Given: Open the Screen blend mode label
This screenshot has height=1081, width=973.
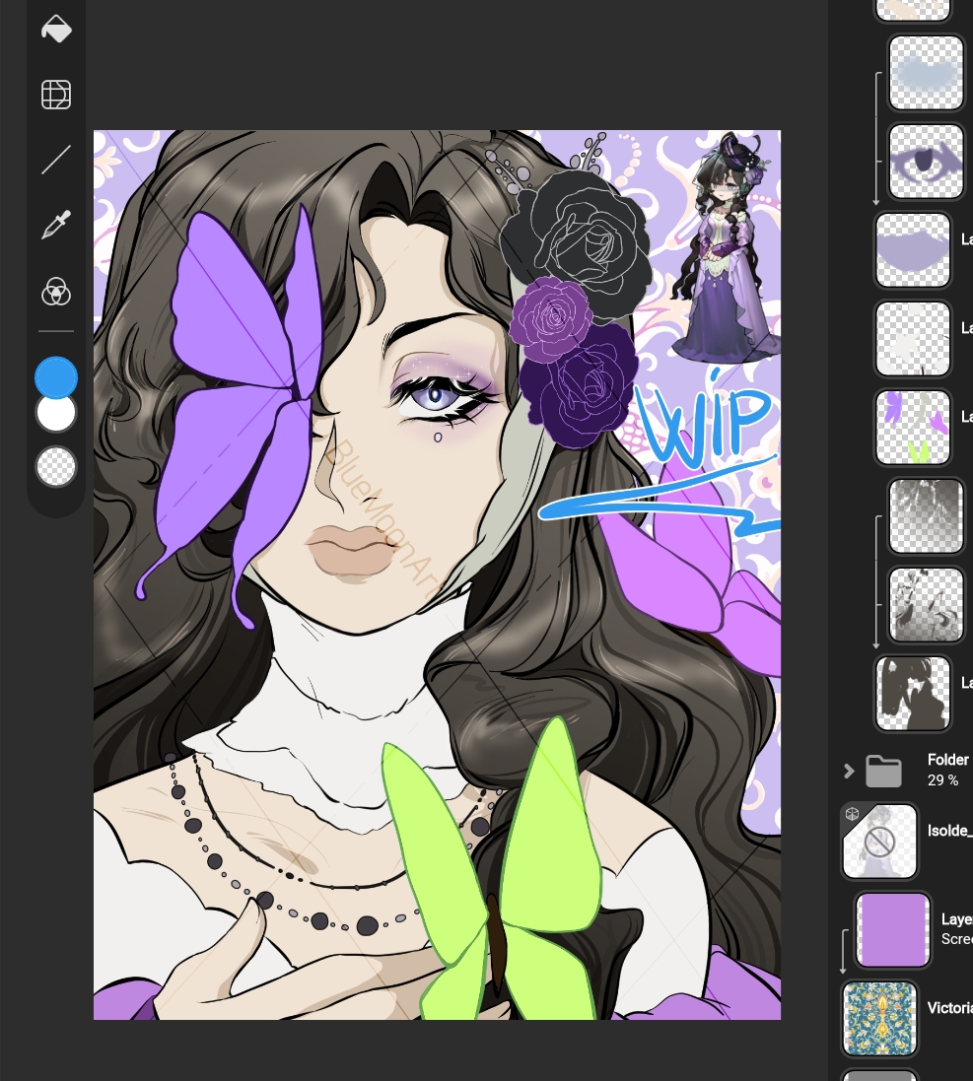Looking at the screenshot, I should pyautogui.click(x=955, y=939).
